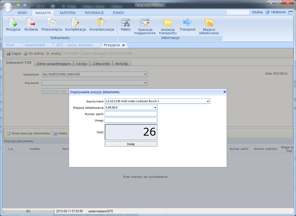Open the Wydania issues icon in ribbon

[x=31, y=22]
